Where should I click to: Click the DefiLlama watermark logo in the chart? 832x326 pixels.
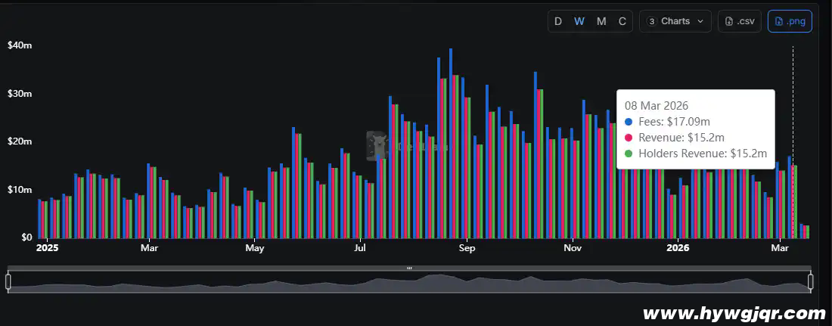click(377, 144)
